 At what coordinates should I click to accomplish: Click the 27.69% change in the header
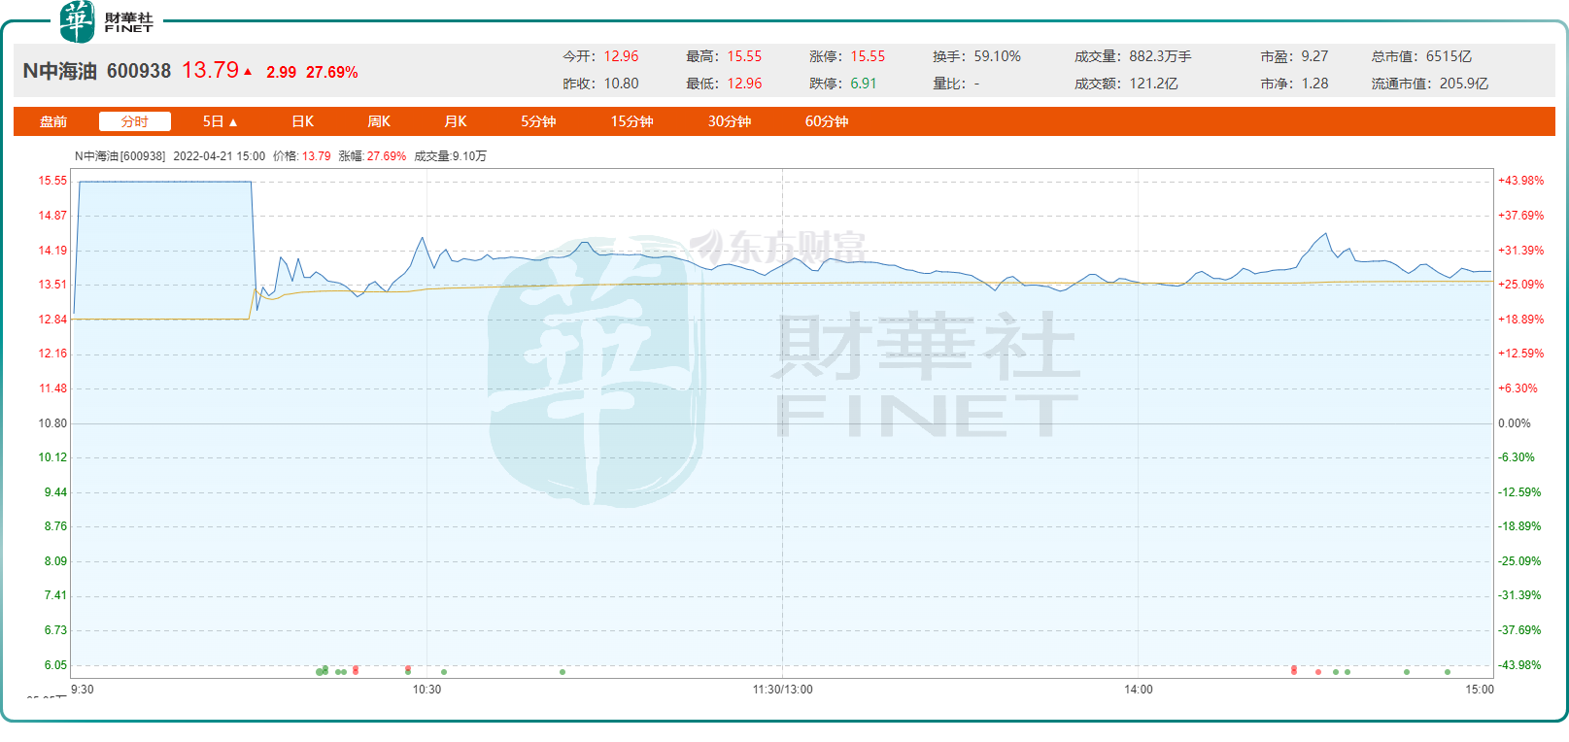tap(332, 72)
